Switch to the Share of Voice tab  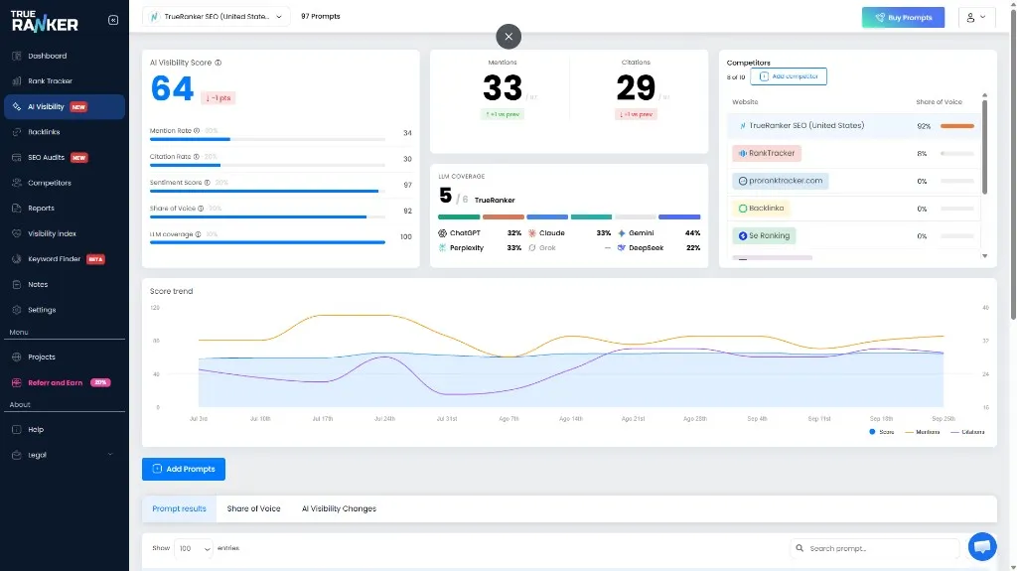coord(253,508)
